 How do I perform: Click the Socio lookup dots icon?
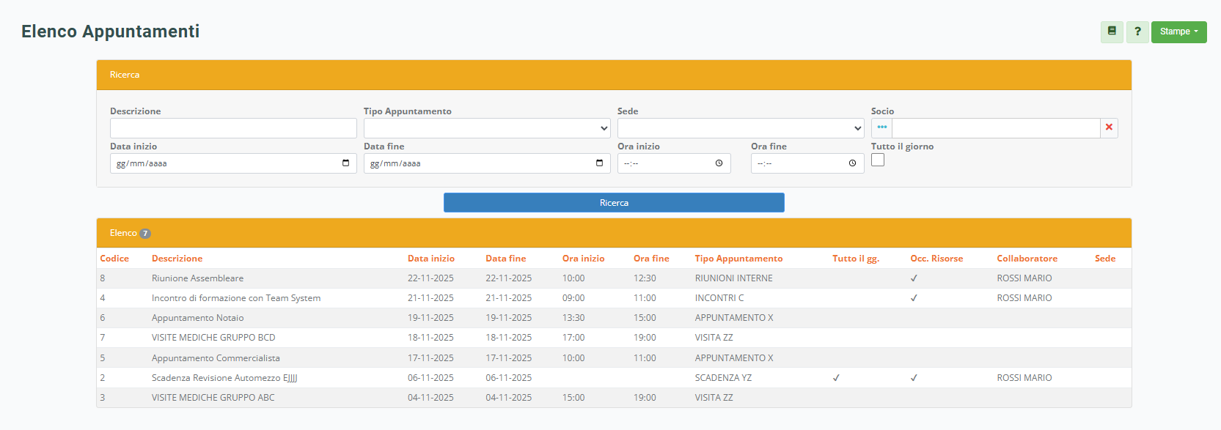tap(881, 128)
